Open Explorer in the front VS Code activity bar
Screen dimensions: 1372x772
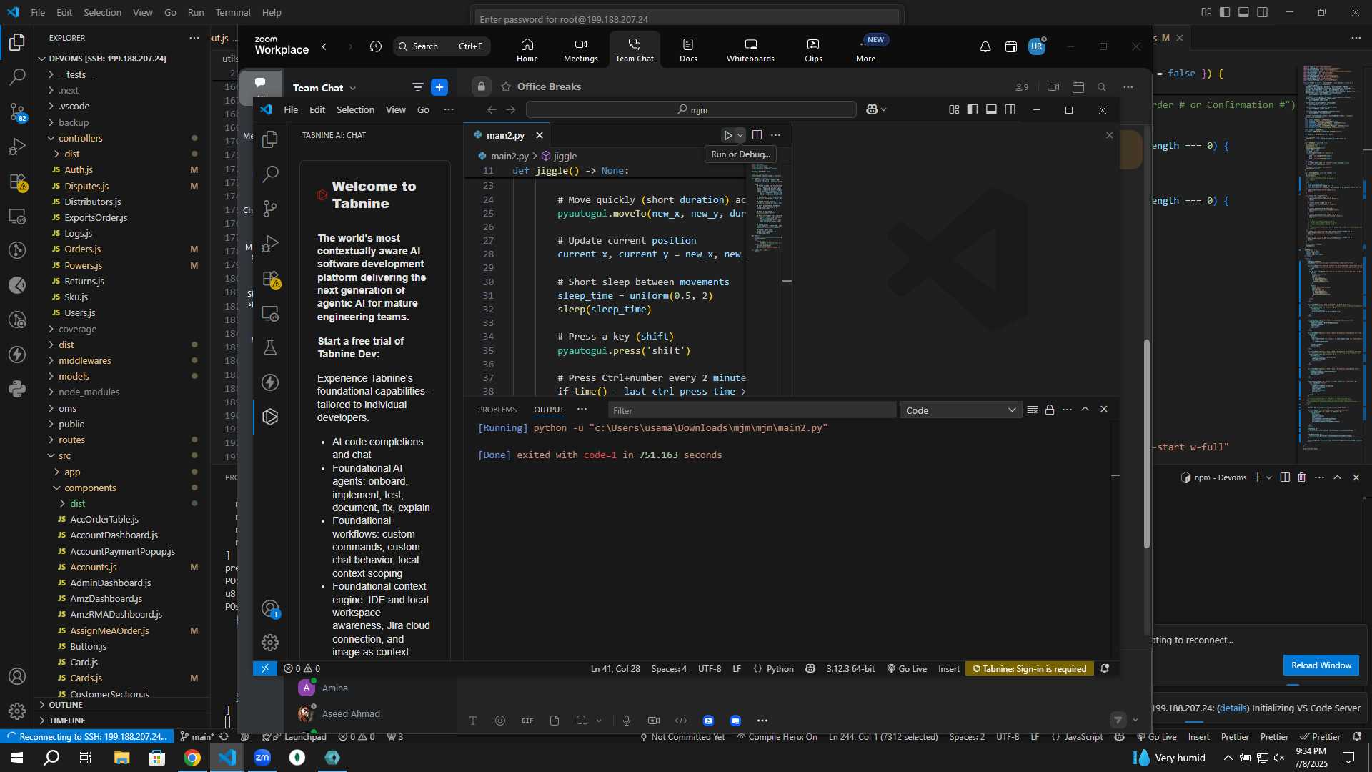(x=270, y=139)
